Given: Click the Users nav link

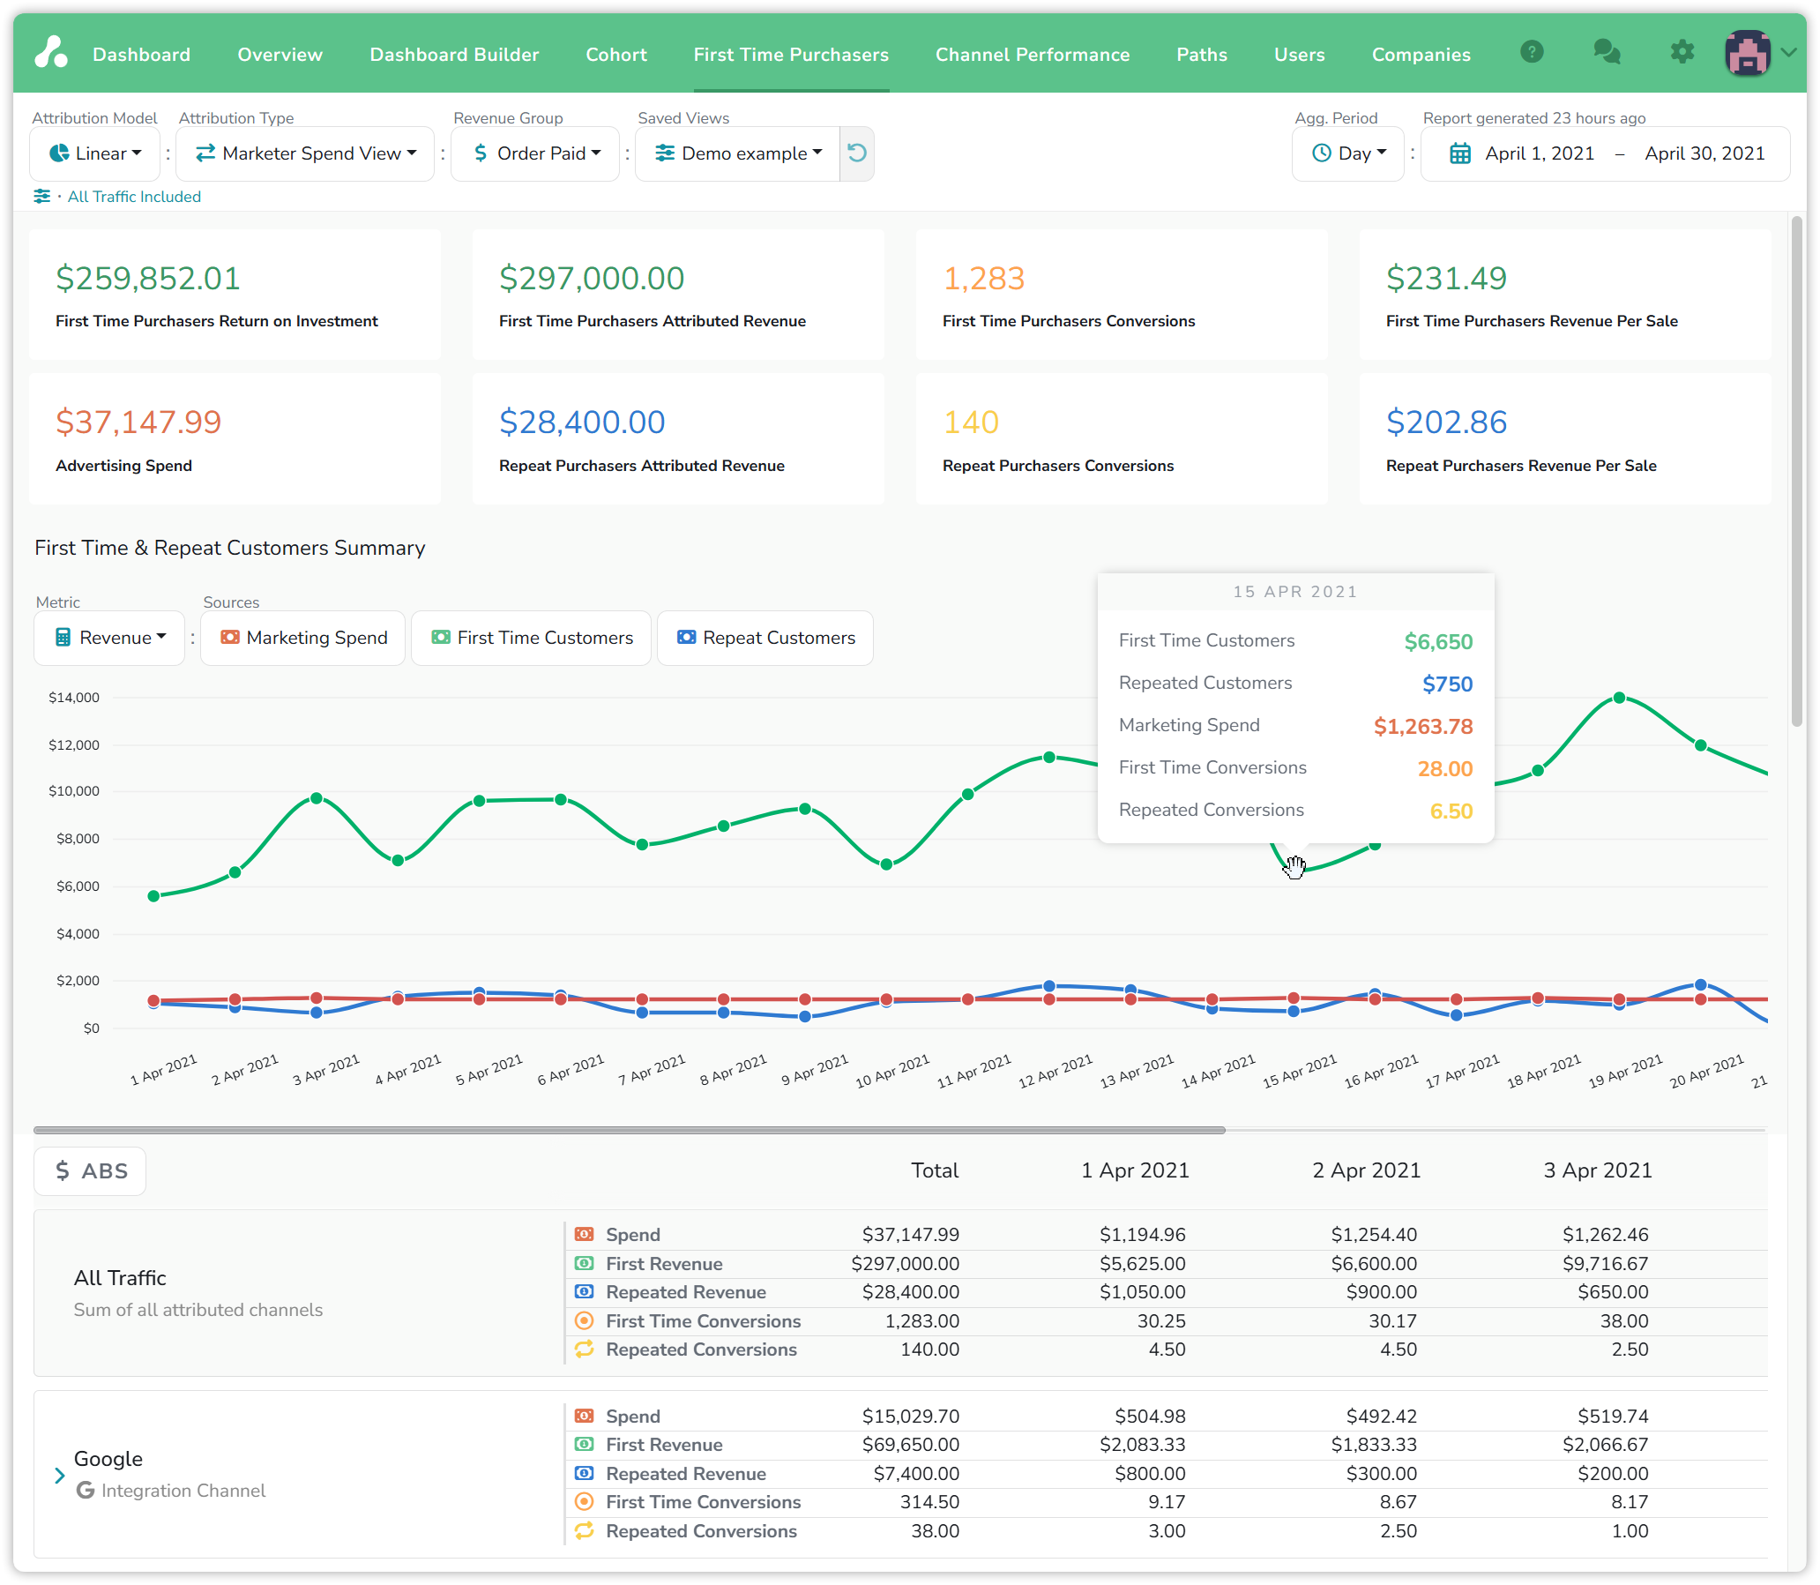Looking at the screenshot, I should 1299,55.
